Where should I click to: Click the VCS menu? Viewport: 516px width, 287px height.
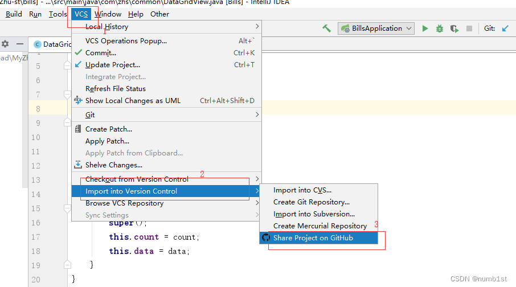click(81, 14)
